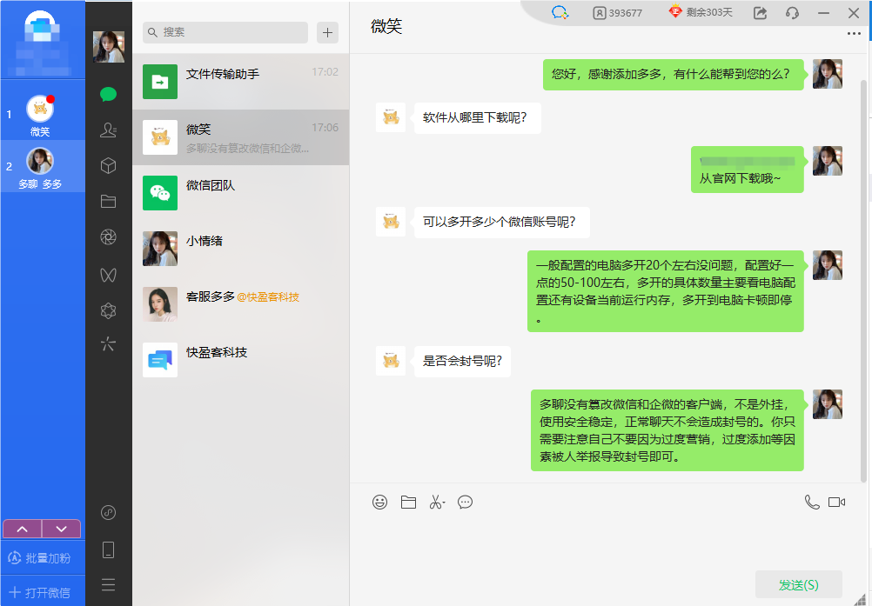
Task: Click the message 软件从哪里下载呢?
Action: (478, 117)
